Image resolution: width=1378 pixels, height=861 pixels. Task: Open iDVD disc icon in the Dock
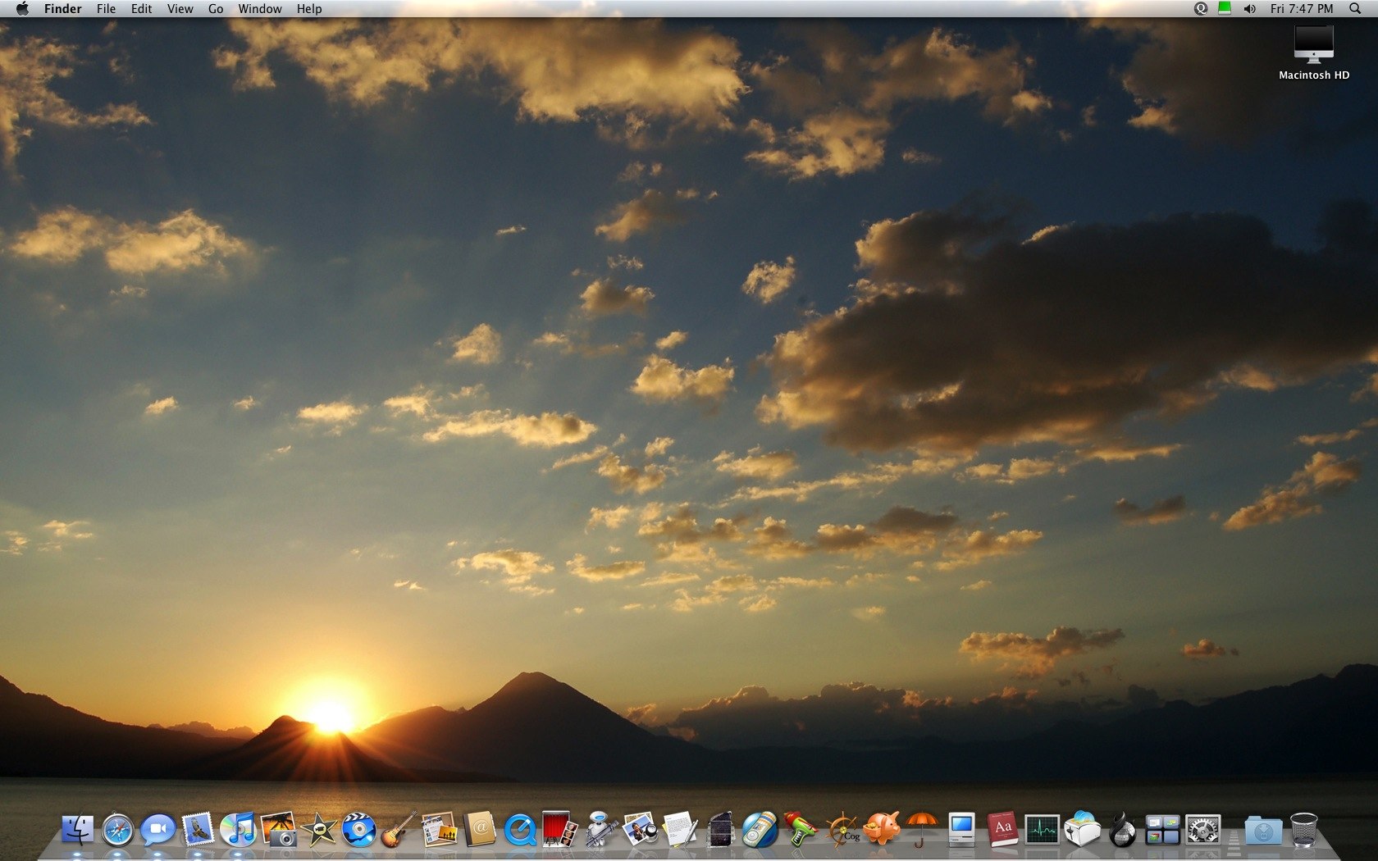358,830
